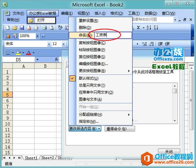
Task: Click the Permission document icon with the red badge
Action: click(x=29, y=28)
